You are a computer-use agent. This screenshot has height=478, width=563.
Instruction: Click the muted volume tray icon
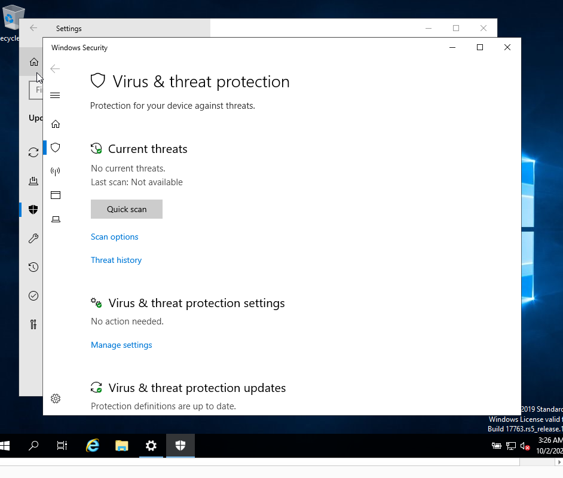[525, 446]
